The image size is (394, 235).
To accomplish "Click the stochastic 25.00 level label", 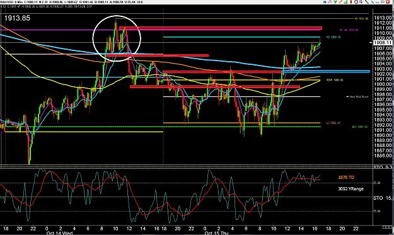I will pos(376,183).
